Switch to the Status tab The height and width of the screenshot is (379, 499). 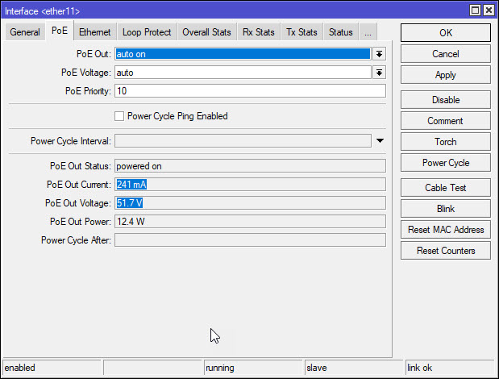pos(341,32)
